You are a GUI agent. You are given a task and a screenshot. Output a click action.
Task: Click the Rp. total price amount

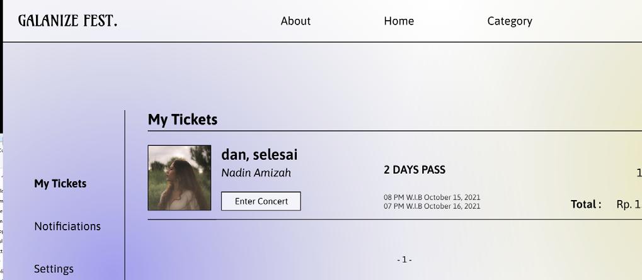pyautogui.click(x=629, y=204)
